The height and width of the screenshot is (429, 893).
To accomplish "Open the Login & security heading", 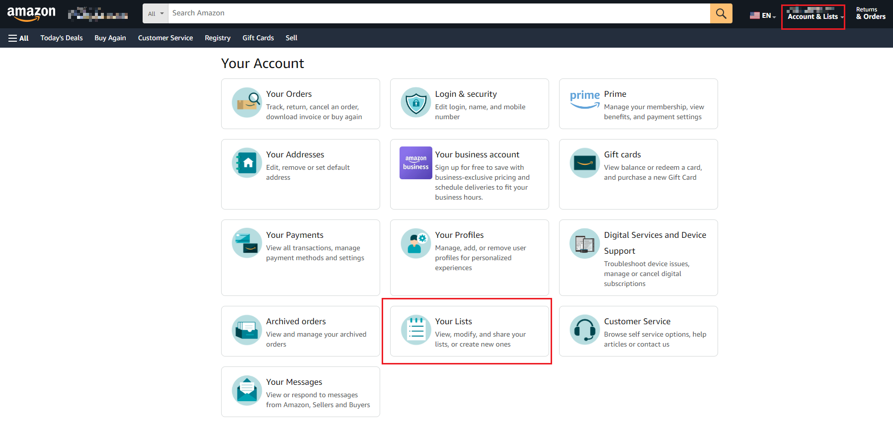I will click(466, 94).
